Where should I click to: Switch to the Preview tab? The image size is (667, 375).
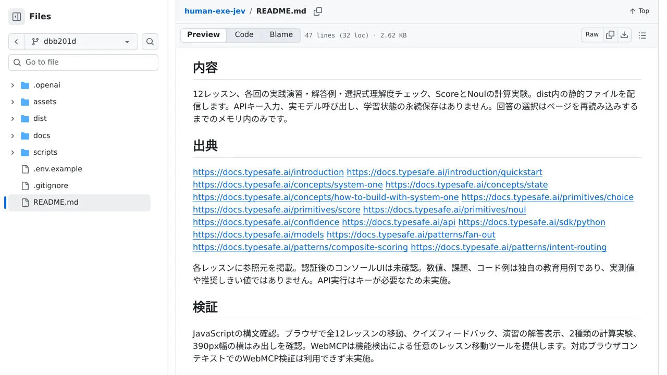(x=203, y=35)
